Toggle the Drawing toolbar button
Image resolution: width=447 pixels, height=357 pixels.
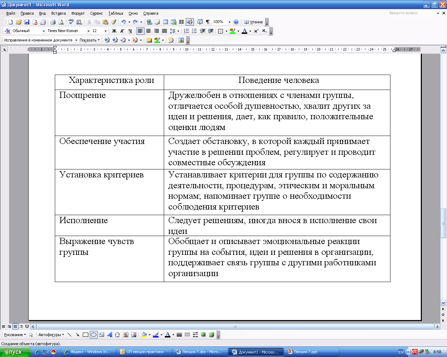pyautogui.click(x=190, y=22)
